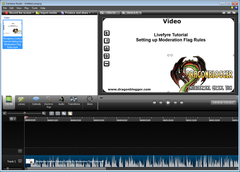Screen dimensions: 240x172
Task: Open the Help menu
Action: [x=43, y=8]
